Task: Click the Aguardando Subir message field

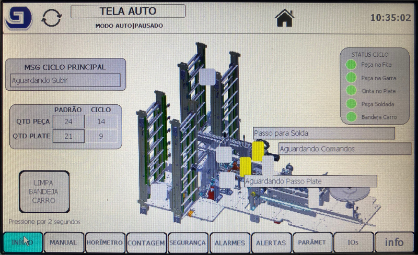Action: pyautogui.click(x=65, y=80)
